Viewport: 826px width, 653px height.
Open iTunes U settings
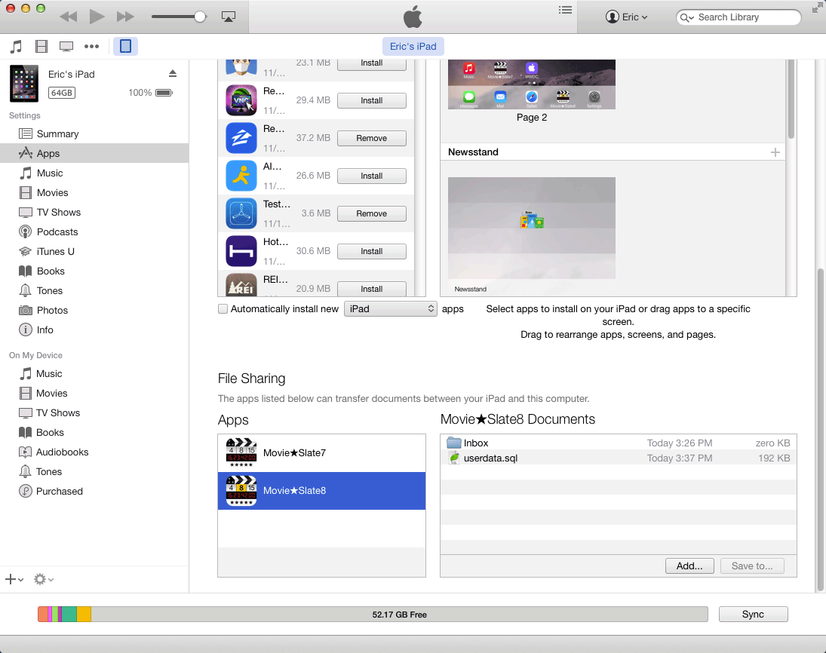94,251
